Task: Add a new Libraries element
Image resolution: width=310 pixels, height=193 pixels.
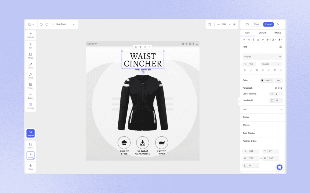Action: click(x=30, y=35)
